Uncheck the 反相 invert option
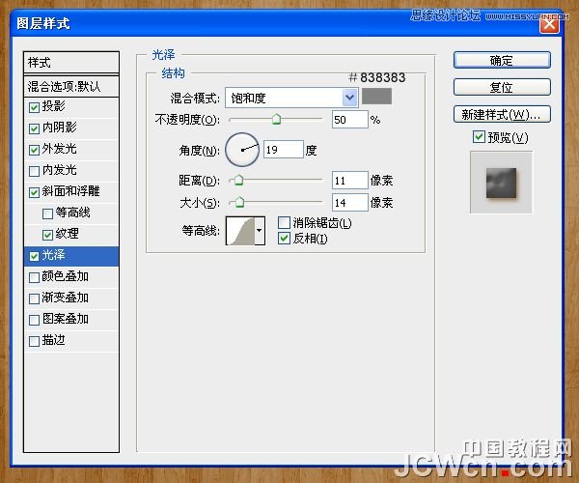Image resolution: width=579 pixels, height=483 pixels. (284, 239)
